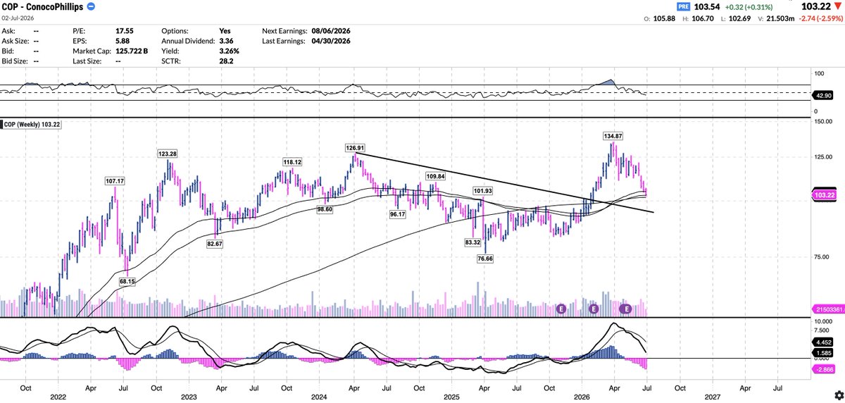Click the 150.00 price axis label
Image resolution: width=845 pixels, height=403 pixels.
[822, 121]
